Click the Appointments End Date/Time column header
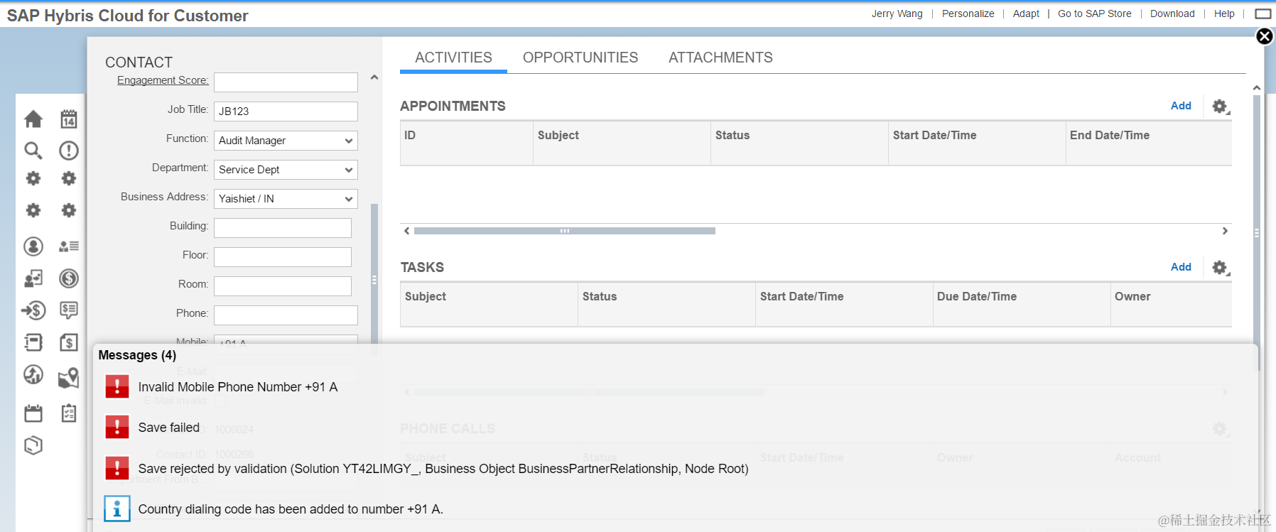The width and height of the screenshot is (1276, 532). click(1149, 143)
